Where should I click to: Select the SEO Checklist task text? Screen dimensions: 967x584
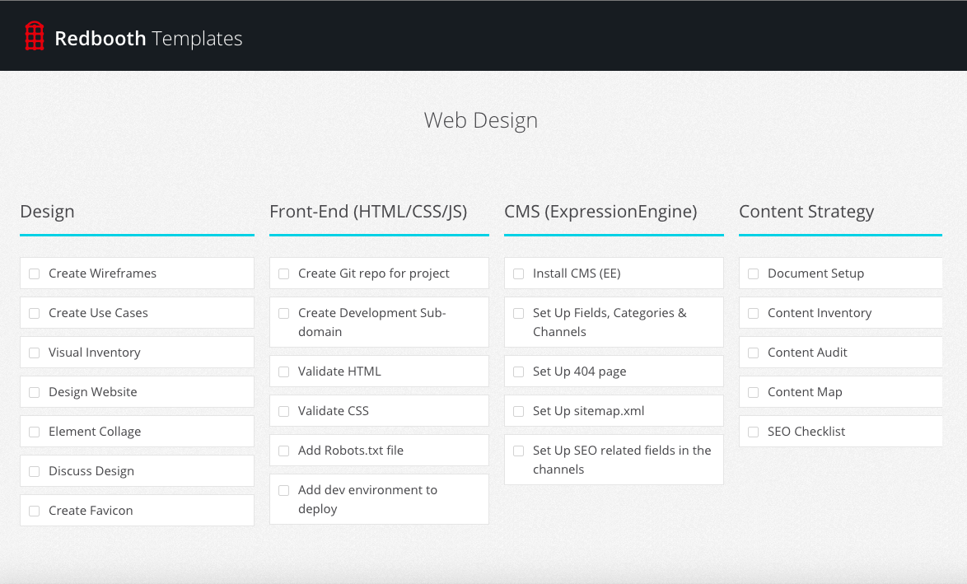(x=806, y=431)
